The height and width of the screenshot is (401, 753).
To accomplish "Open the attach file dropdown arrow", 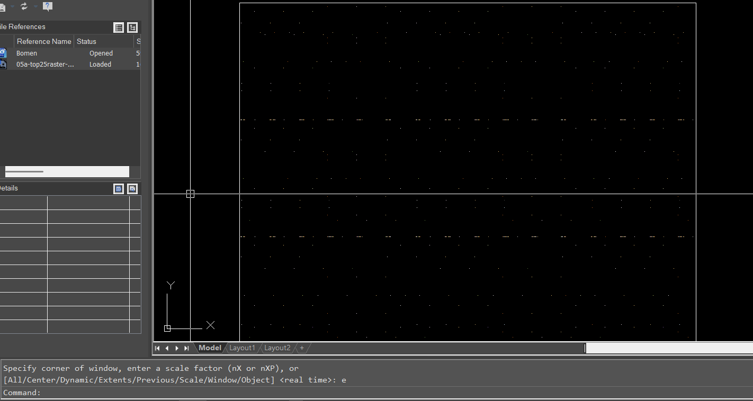I will coord(12,6).
